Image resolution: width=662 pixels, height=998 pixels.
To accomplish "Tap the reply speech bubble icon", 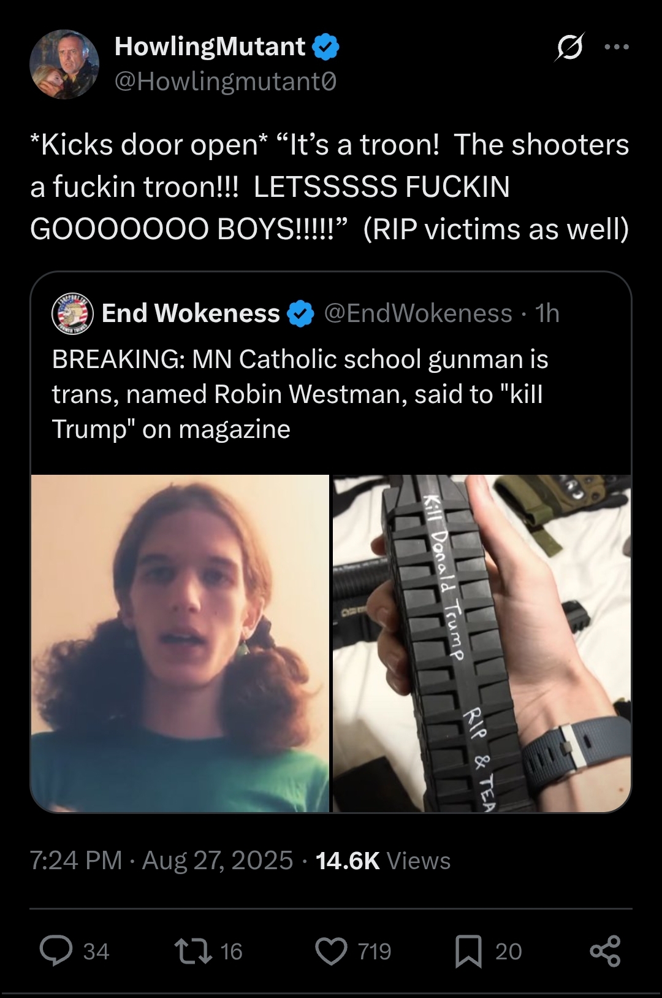I will point(56,951).
